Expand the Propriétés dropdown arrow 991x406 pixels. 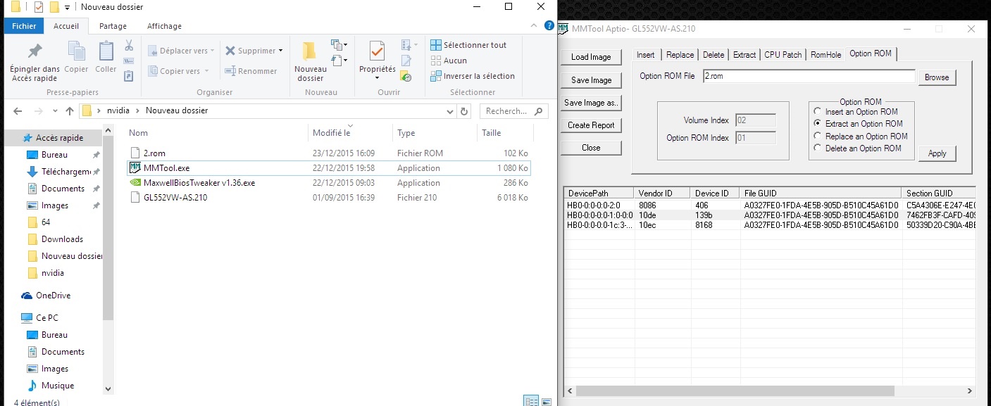click(377, 78)
